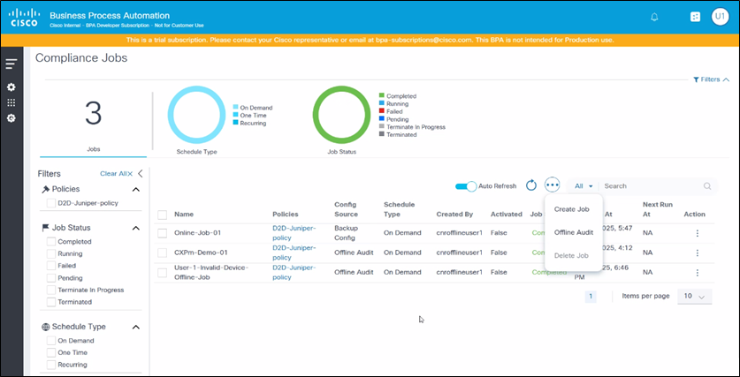Check the One Time schedule filter
Viewport: 740px width, 377px height.
pos(51,352)
